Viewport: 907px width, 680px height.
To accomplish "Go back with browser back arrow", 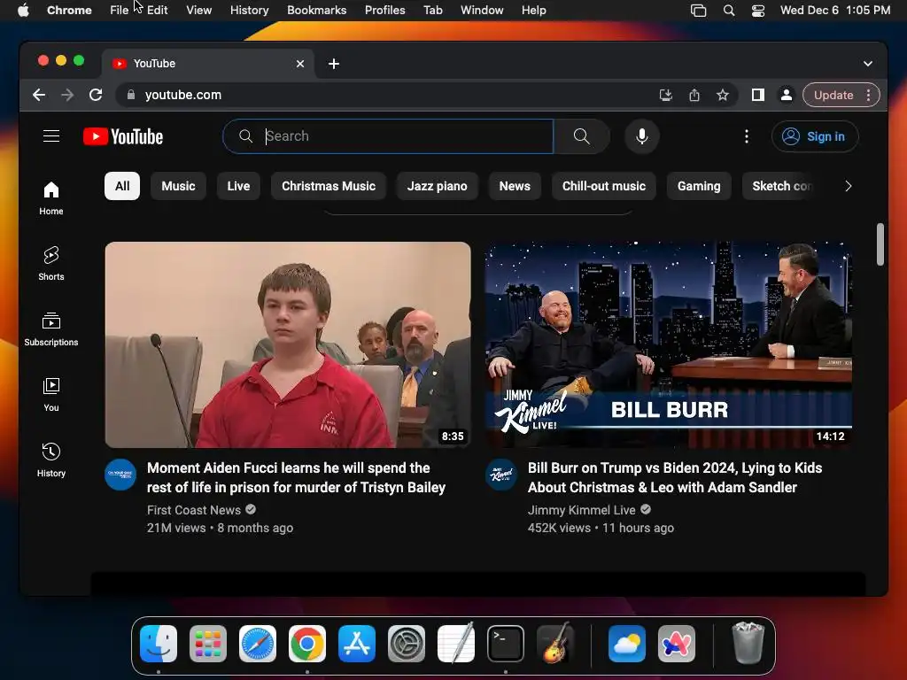I will tap(39, 95).
